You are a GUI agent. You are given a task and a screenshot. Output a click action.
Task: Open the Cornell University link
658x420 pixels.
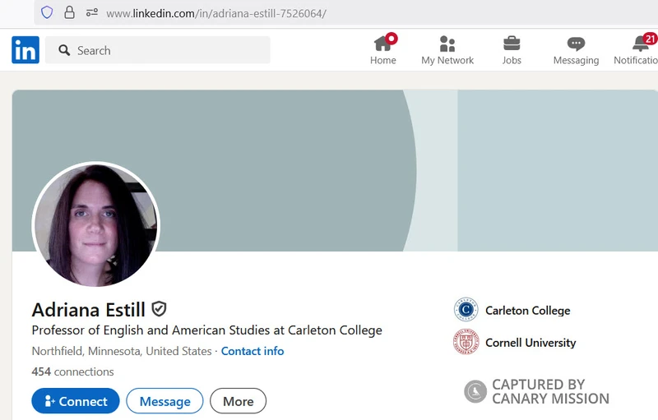coord(531,343)
